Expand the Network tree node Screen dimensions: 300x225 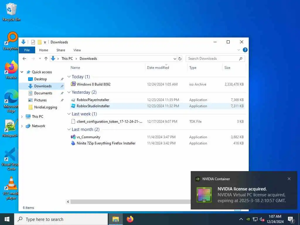click(x=22, y=126)
